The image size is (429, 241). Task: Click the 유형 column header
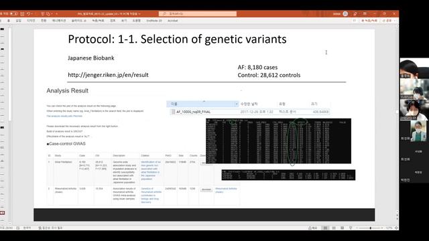point(282,104)
